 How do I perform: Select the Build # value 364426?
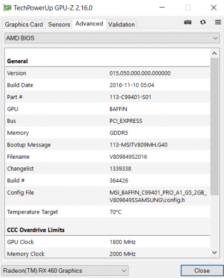point(119,181)
